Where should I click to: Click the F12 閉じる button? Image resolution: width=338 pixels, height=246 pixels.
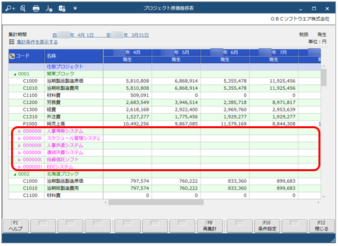click(322, 226)
